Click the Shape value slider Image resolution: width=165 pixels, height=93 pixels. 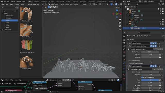coord(150,83)
